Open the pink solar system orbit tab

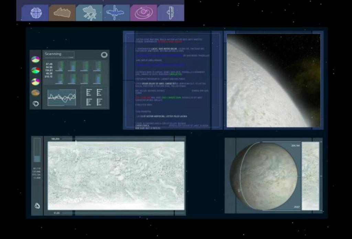143,13
